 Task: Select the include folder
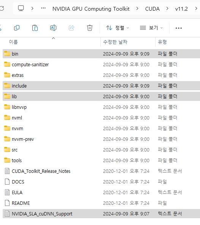(x=101, y=86)
